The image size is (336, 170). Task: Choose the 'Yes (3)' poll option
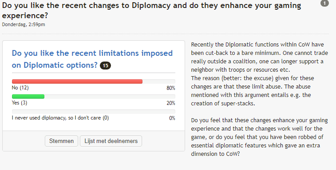click(x=20, y=103)
